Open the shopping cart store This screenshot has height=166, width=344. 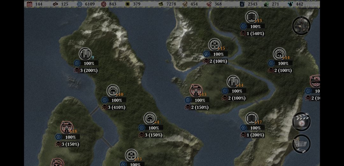pyautogui.click(x=301, y=144)
